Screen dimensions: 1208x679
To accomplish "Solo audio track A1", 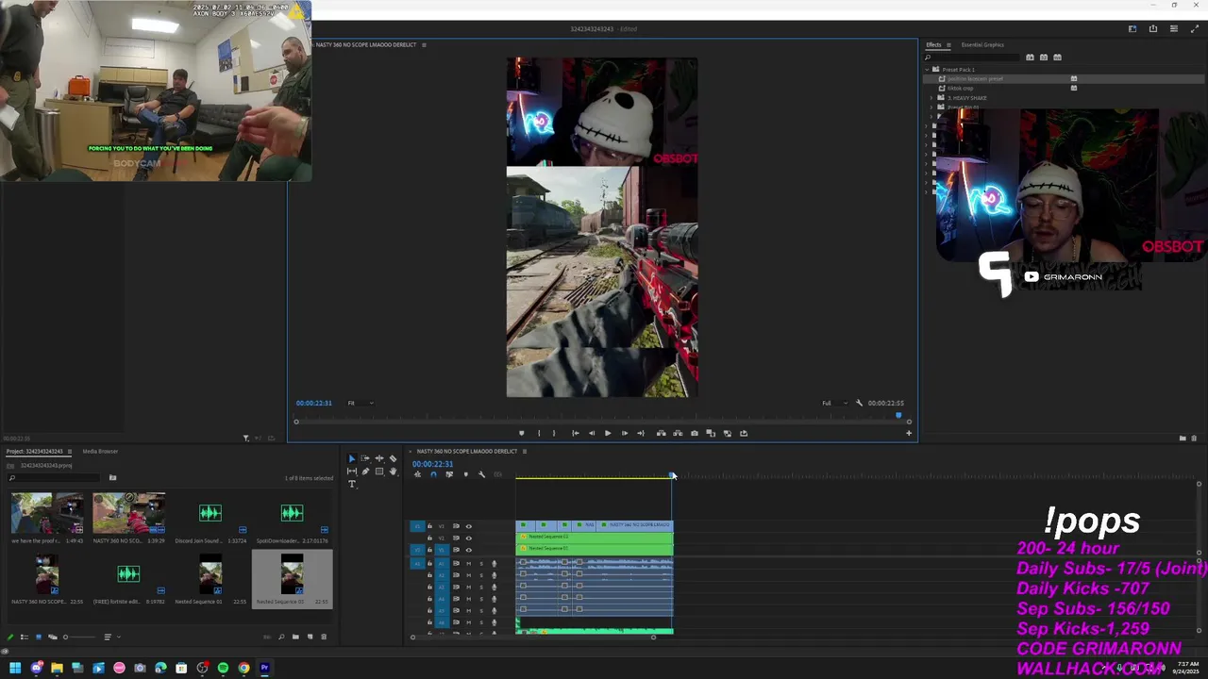I will click(480, 563).
